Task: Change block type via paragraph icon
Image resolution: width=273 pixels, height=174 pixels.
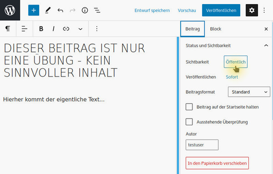Action: click(x=8, y=29)
